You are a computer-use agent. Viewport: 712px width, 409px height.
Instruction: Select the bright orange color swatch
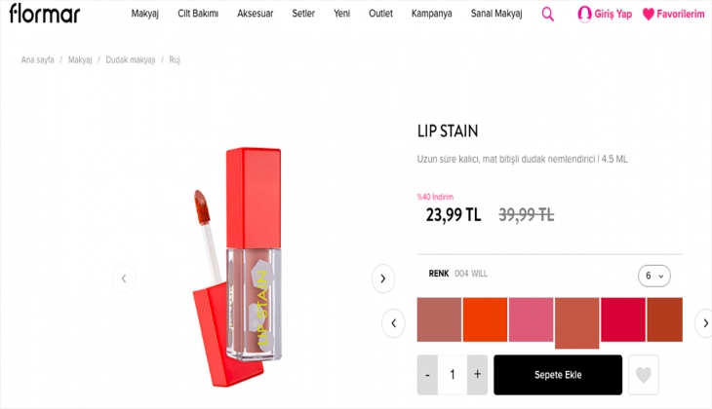486,319
